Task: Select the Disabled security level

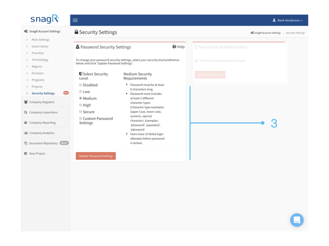Action: (x=81, y=85)
